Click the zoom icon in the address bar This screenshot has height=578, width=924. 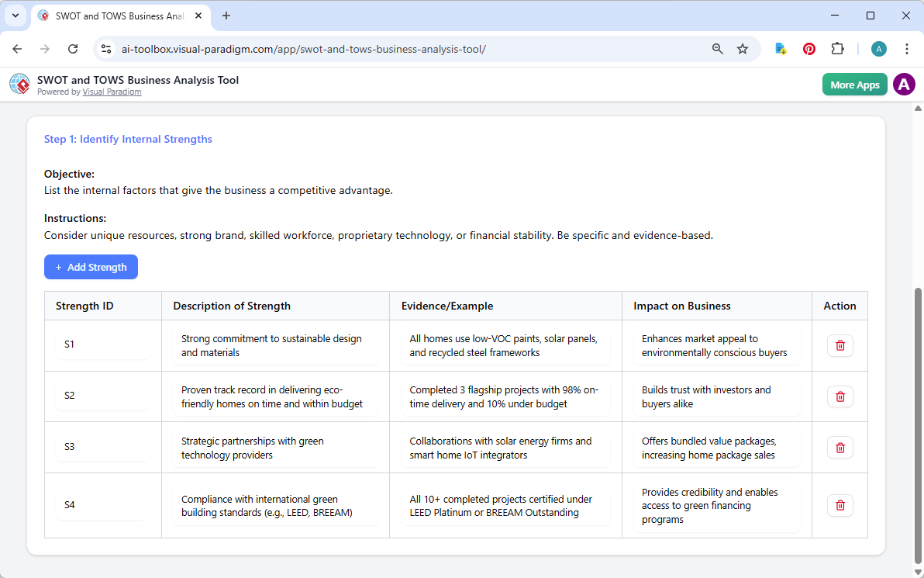[x=717, y=48]
